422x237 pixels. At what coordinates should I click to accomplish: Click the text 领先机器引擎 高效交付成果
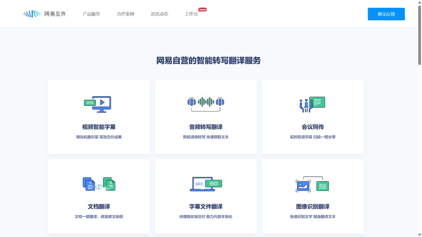point(99,137)
